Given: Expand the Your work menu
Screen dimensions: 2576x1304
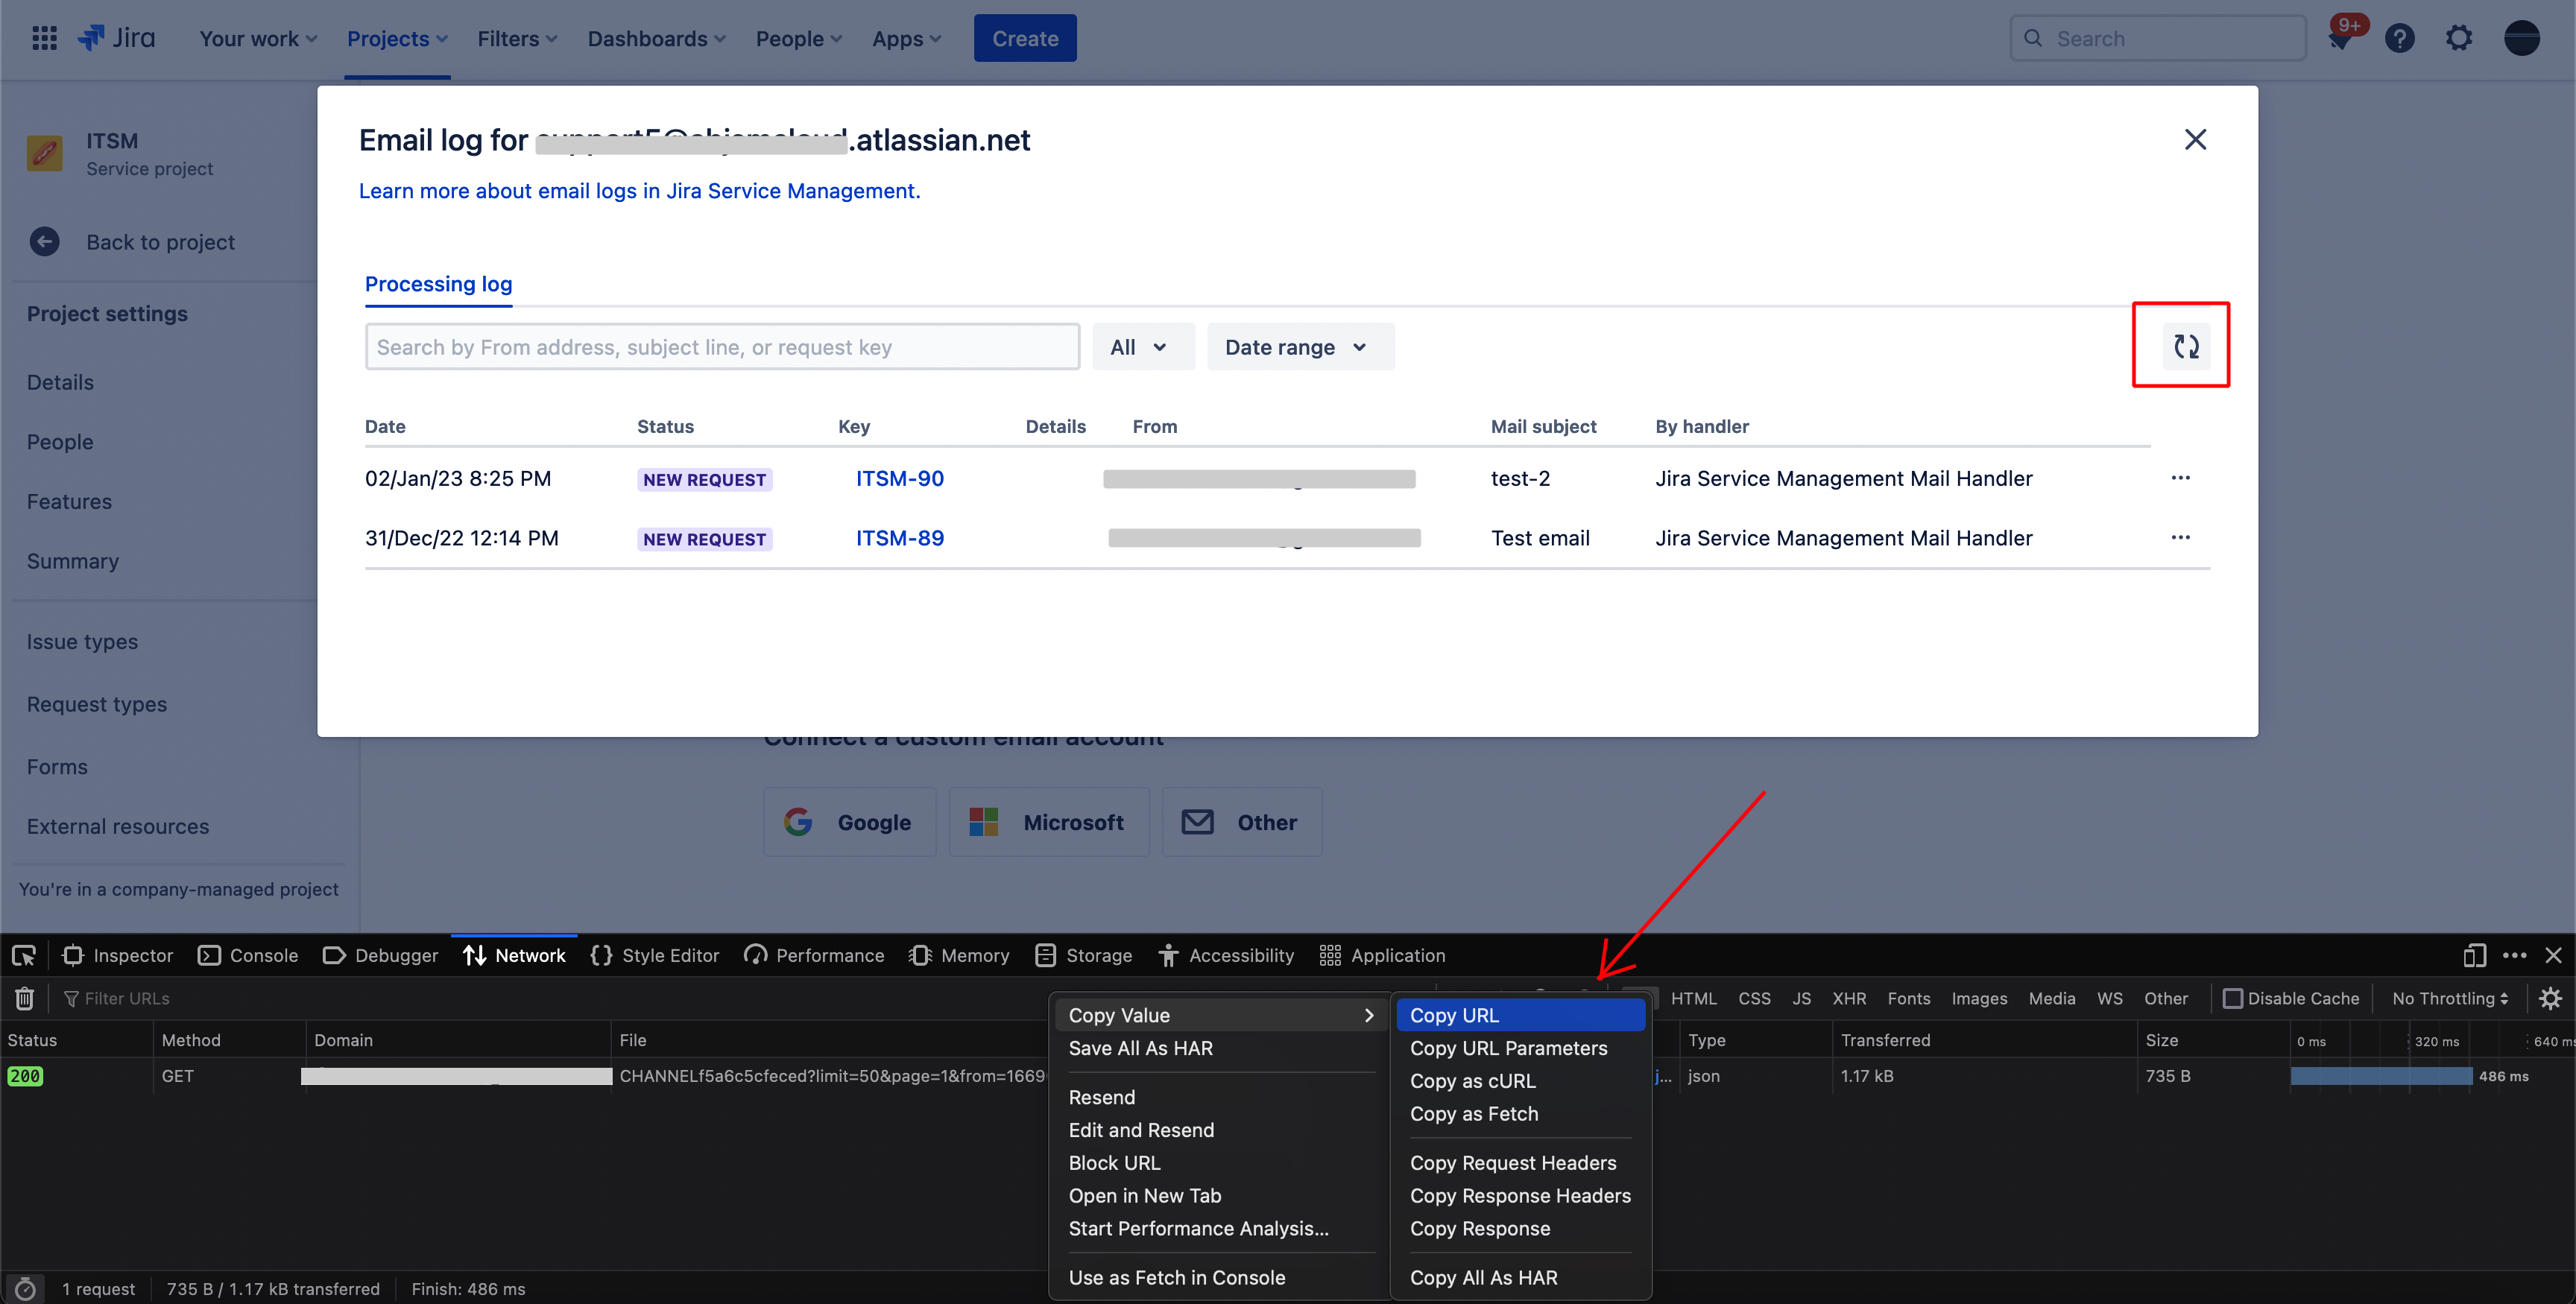Looking at the screenshot, I should click(x=258, y=38).
